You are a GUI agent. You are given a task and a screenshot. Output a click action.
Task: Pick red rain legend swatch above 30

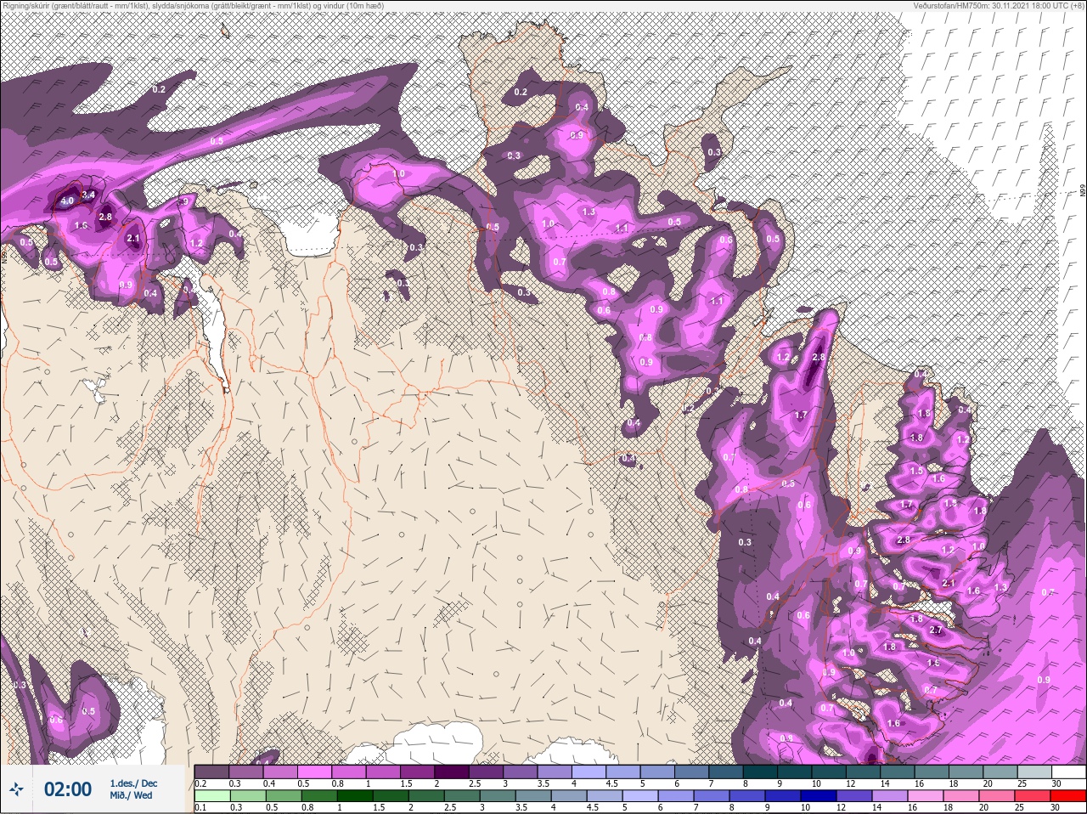click(1068, 796)
